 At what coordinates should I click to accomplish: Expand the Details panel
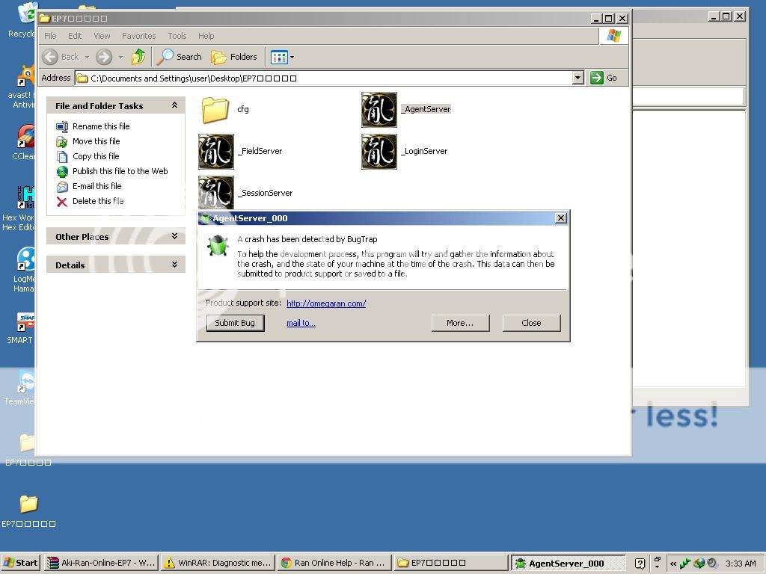tap(174, 265)
